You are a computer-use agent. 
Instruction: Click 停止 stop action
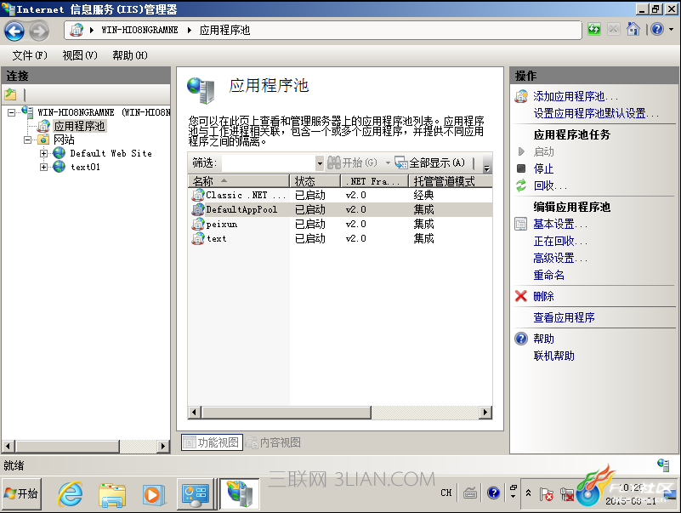pyautogui.click(x=543, y=168)
